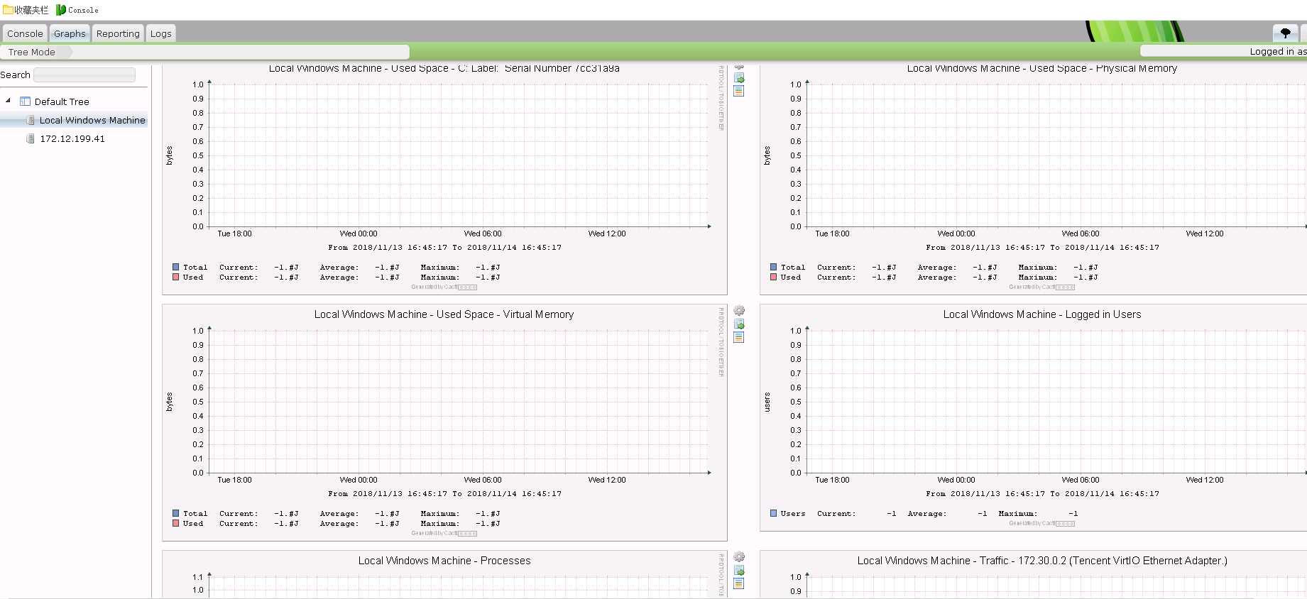Open time graph view for Processes graph

tap(739, 583)
